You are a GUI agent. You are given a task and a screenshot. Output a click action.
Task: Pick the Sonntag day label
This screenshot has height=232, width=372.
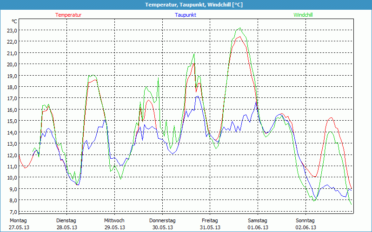point(306,220)
